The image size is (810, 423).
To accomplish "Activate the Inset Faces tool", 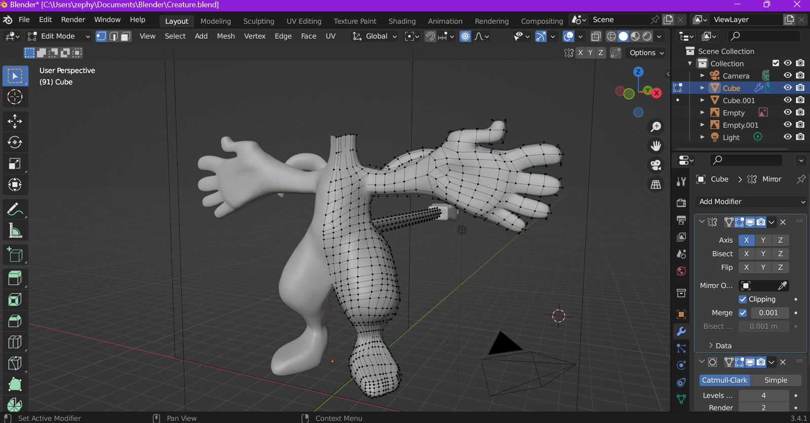I will coord(15,300).
